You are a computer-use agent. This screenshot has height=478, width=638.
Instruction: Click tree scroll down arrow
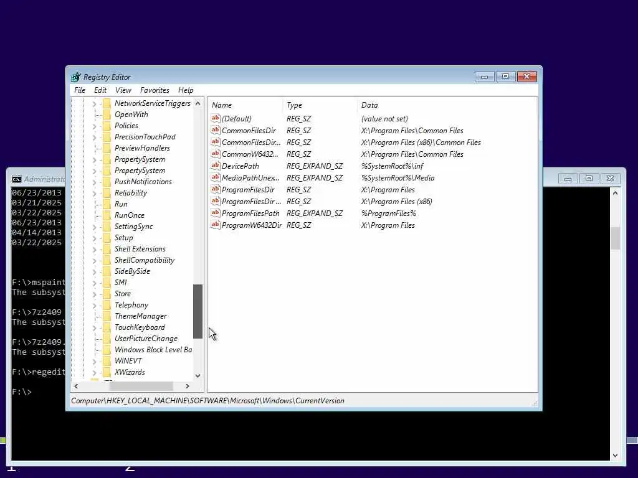[198, 375]
